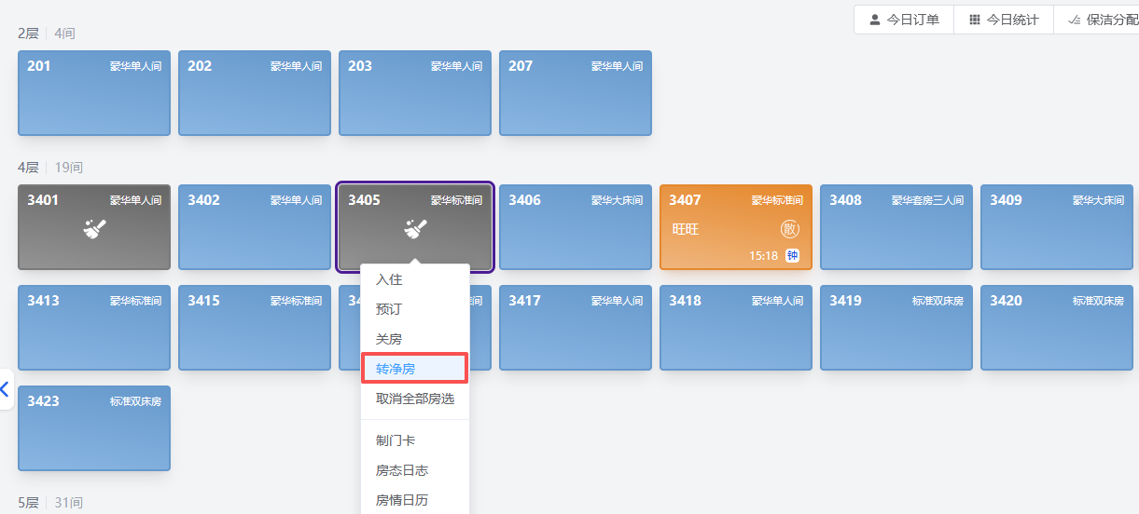Select room card 207
The height and width of the screenshot is (514, 1139).
point(576,93)
